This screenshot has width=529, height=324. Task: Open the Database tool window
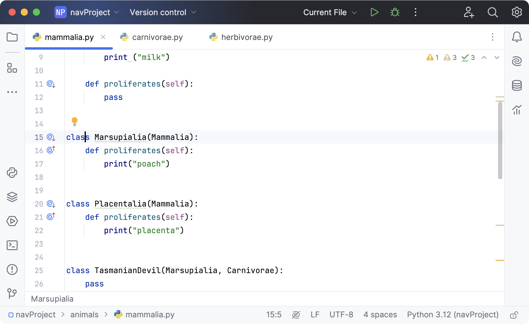click(517, 85)
